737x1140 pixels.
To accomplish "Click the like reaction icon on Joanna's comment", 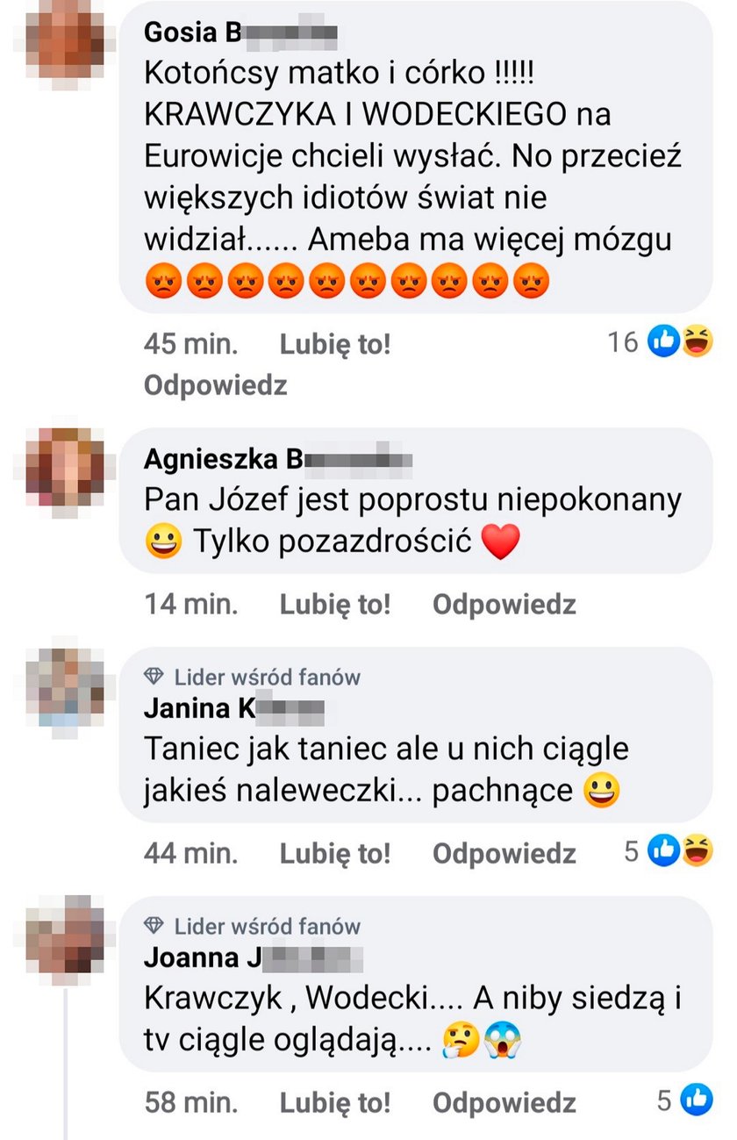I will pyautogui.click(x=697, y=1101).
